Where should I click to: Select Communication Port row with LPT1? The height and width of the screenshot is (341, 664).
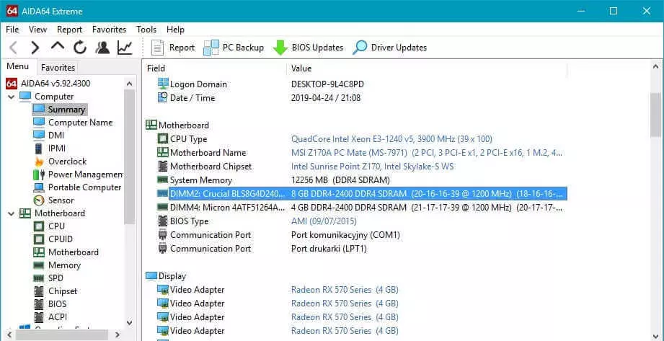pos(362,249)
